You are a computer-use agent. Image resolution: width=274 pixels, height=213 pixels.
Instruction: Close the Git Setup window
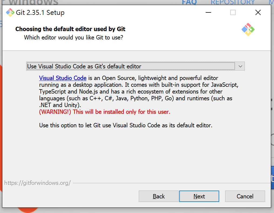pos(258,12)
